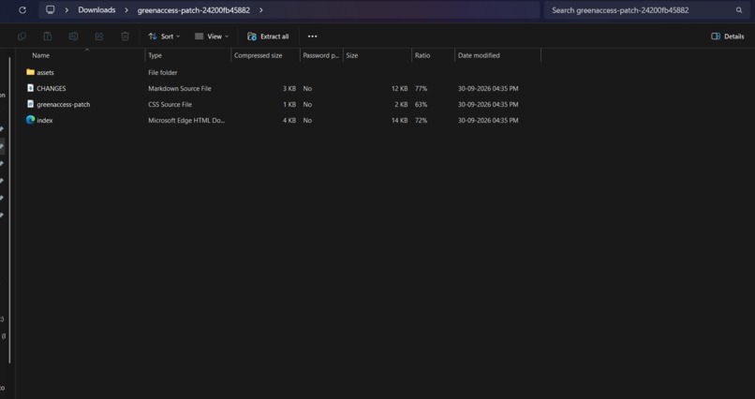Toggle the Details pane button
This screenshot has width=755, height=399.
(728, 37)
